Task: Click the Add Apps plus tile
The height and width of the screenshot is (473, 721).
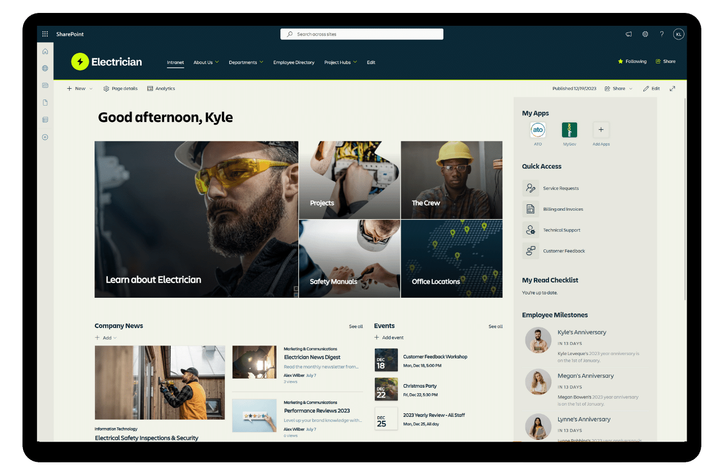Action: click(x=601, y=130)
